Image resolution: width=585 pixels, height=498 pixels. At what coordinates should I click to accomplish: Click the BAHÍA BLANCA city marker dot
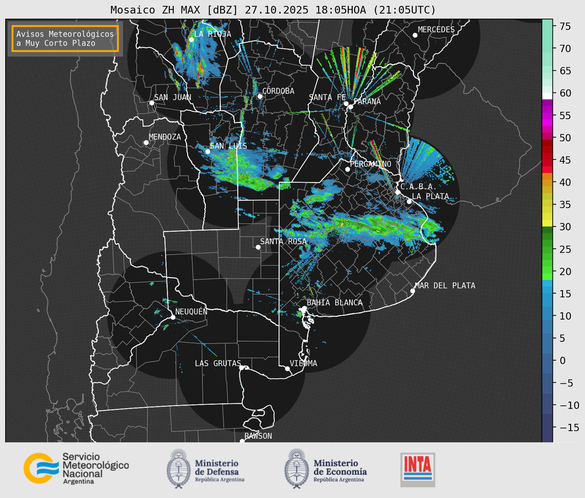(x=304, y=309)
